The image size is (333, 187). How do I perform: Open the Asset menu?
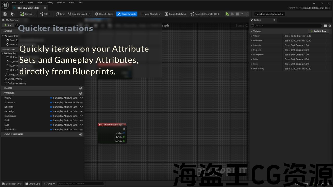[x=30, y=3]
